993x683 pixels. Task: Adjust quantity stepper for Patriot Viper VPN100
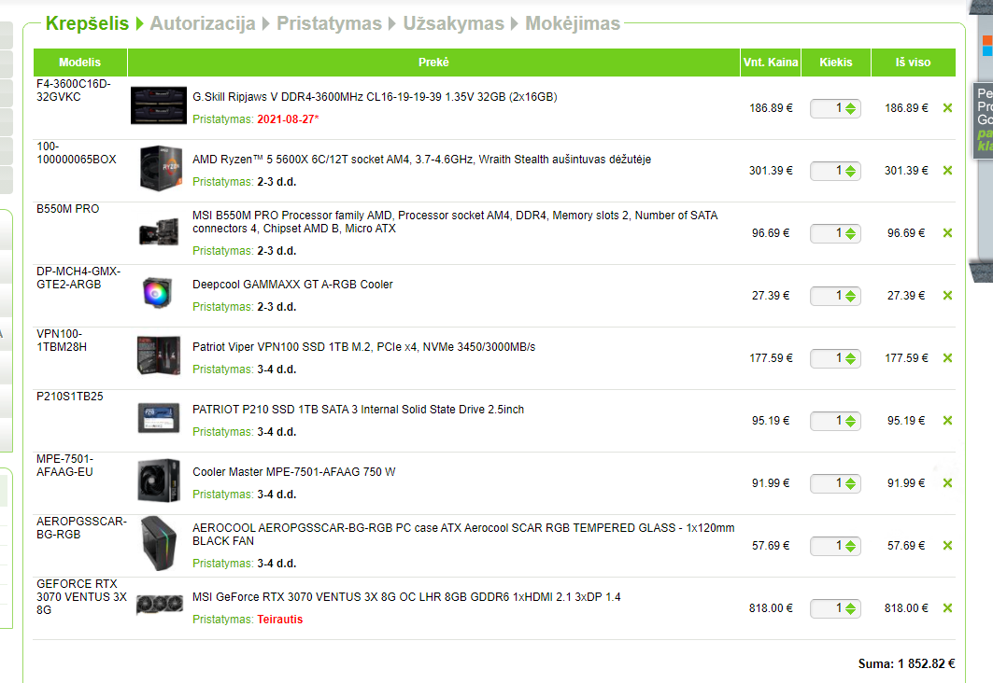(x=850, y=358)
